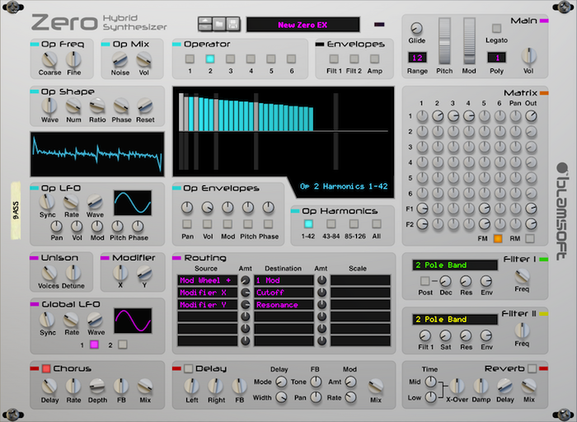577x422 pixels.
Task: Click the Unison Detune knob
Action: pyautogui.click(x=73, y=273)
